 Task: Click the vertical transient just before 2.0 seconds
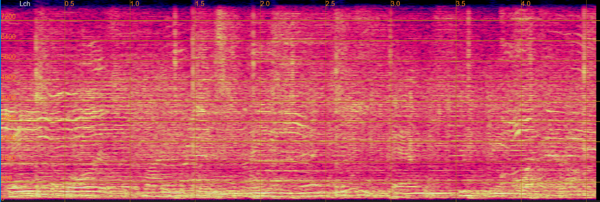point(253,46)
